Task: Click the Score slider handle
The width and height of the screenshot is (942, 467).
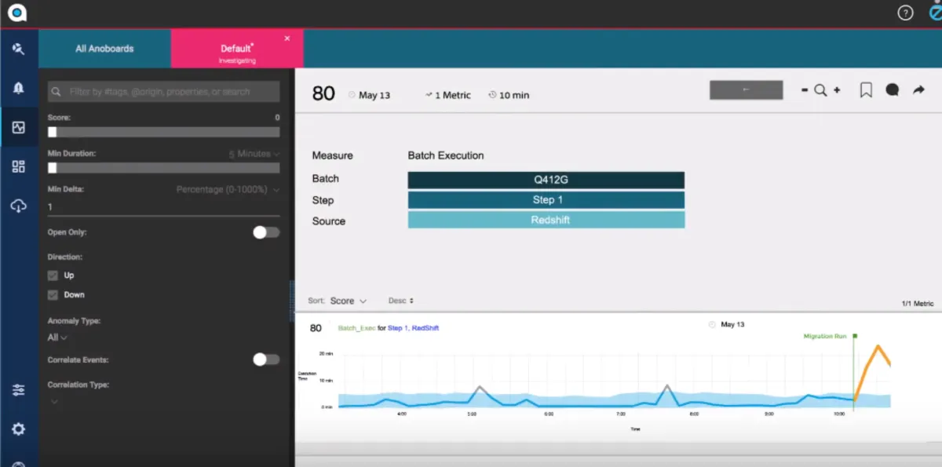Action: (52, 132)
